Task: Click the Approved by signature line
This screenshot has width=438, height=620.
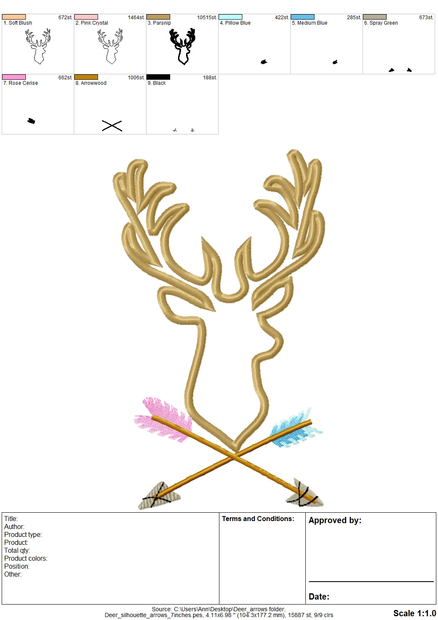Action: click(371, 581)
